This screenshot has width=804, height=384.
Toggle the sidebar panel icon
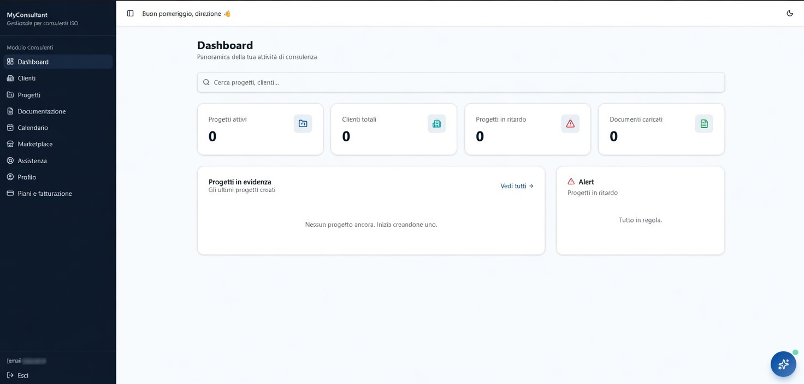coord(130,14)
